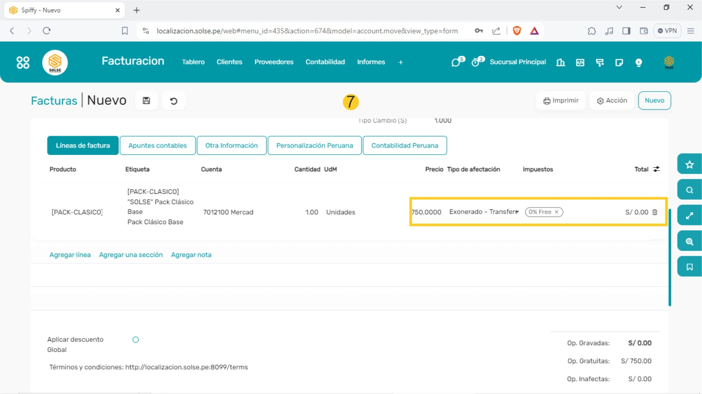The image size is (702, 394).
Task: Delete the invoice line with trash icon
Action: pyautogui.click(x=655, y=212)
